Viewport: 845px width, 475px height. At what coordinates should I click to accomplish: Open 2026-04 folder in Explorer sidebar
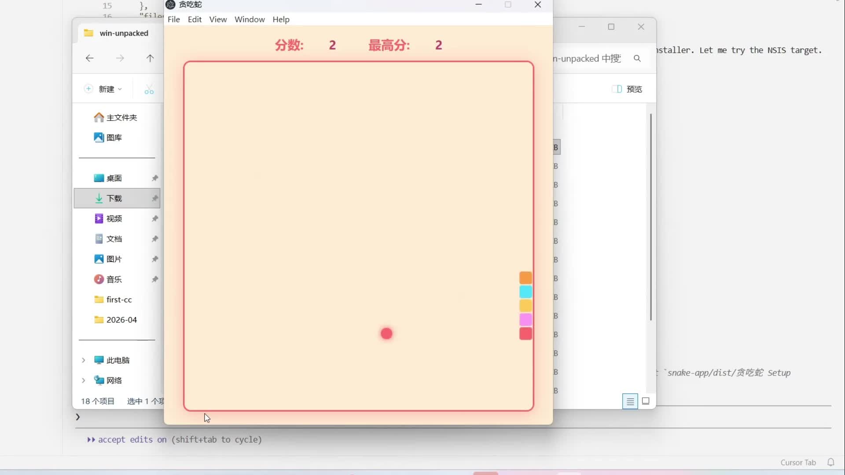(117, 320)
